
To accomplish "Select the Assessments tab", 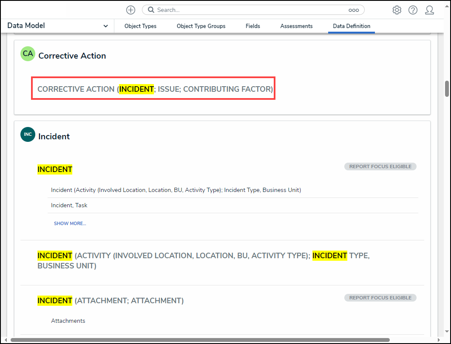I will (296, 26).
